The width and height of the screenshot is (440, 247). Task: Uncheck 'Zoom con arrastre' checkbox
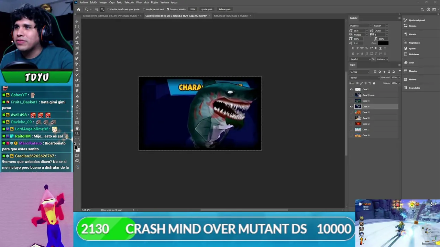[168, 9]
